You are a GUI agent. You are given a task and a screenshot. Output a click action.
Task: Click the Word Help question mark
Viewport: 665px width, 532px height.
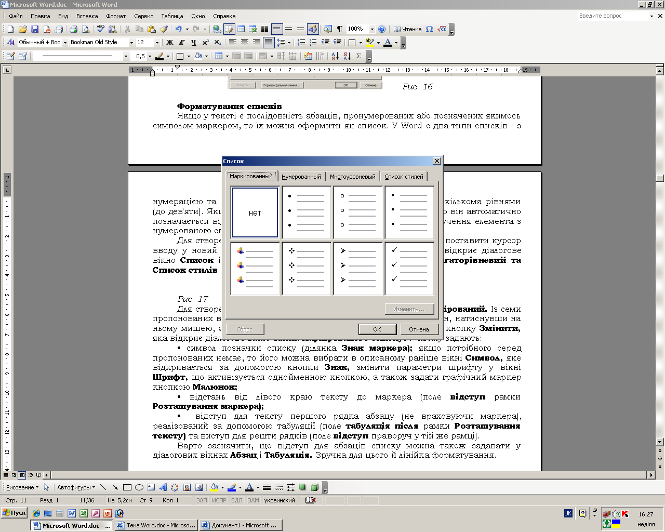tap(382, 29)
